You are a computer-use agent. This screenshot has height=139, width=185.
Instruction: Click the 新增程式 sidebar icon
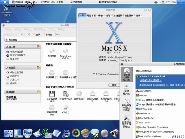point(127,90)
